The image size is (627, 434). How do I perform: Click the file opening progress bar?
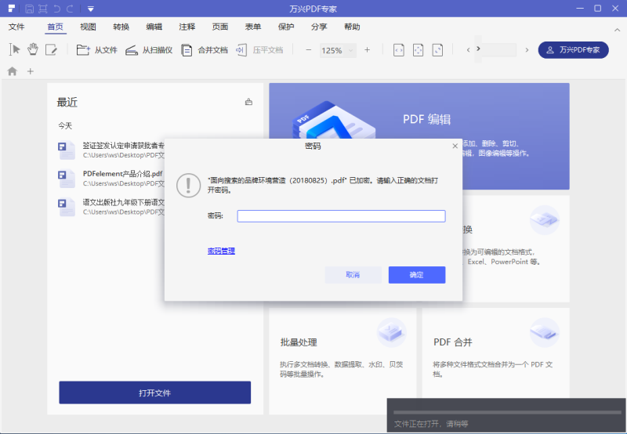[x=507, y=412]
